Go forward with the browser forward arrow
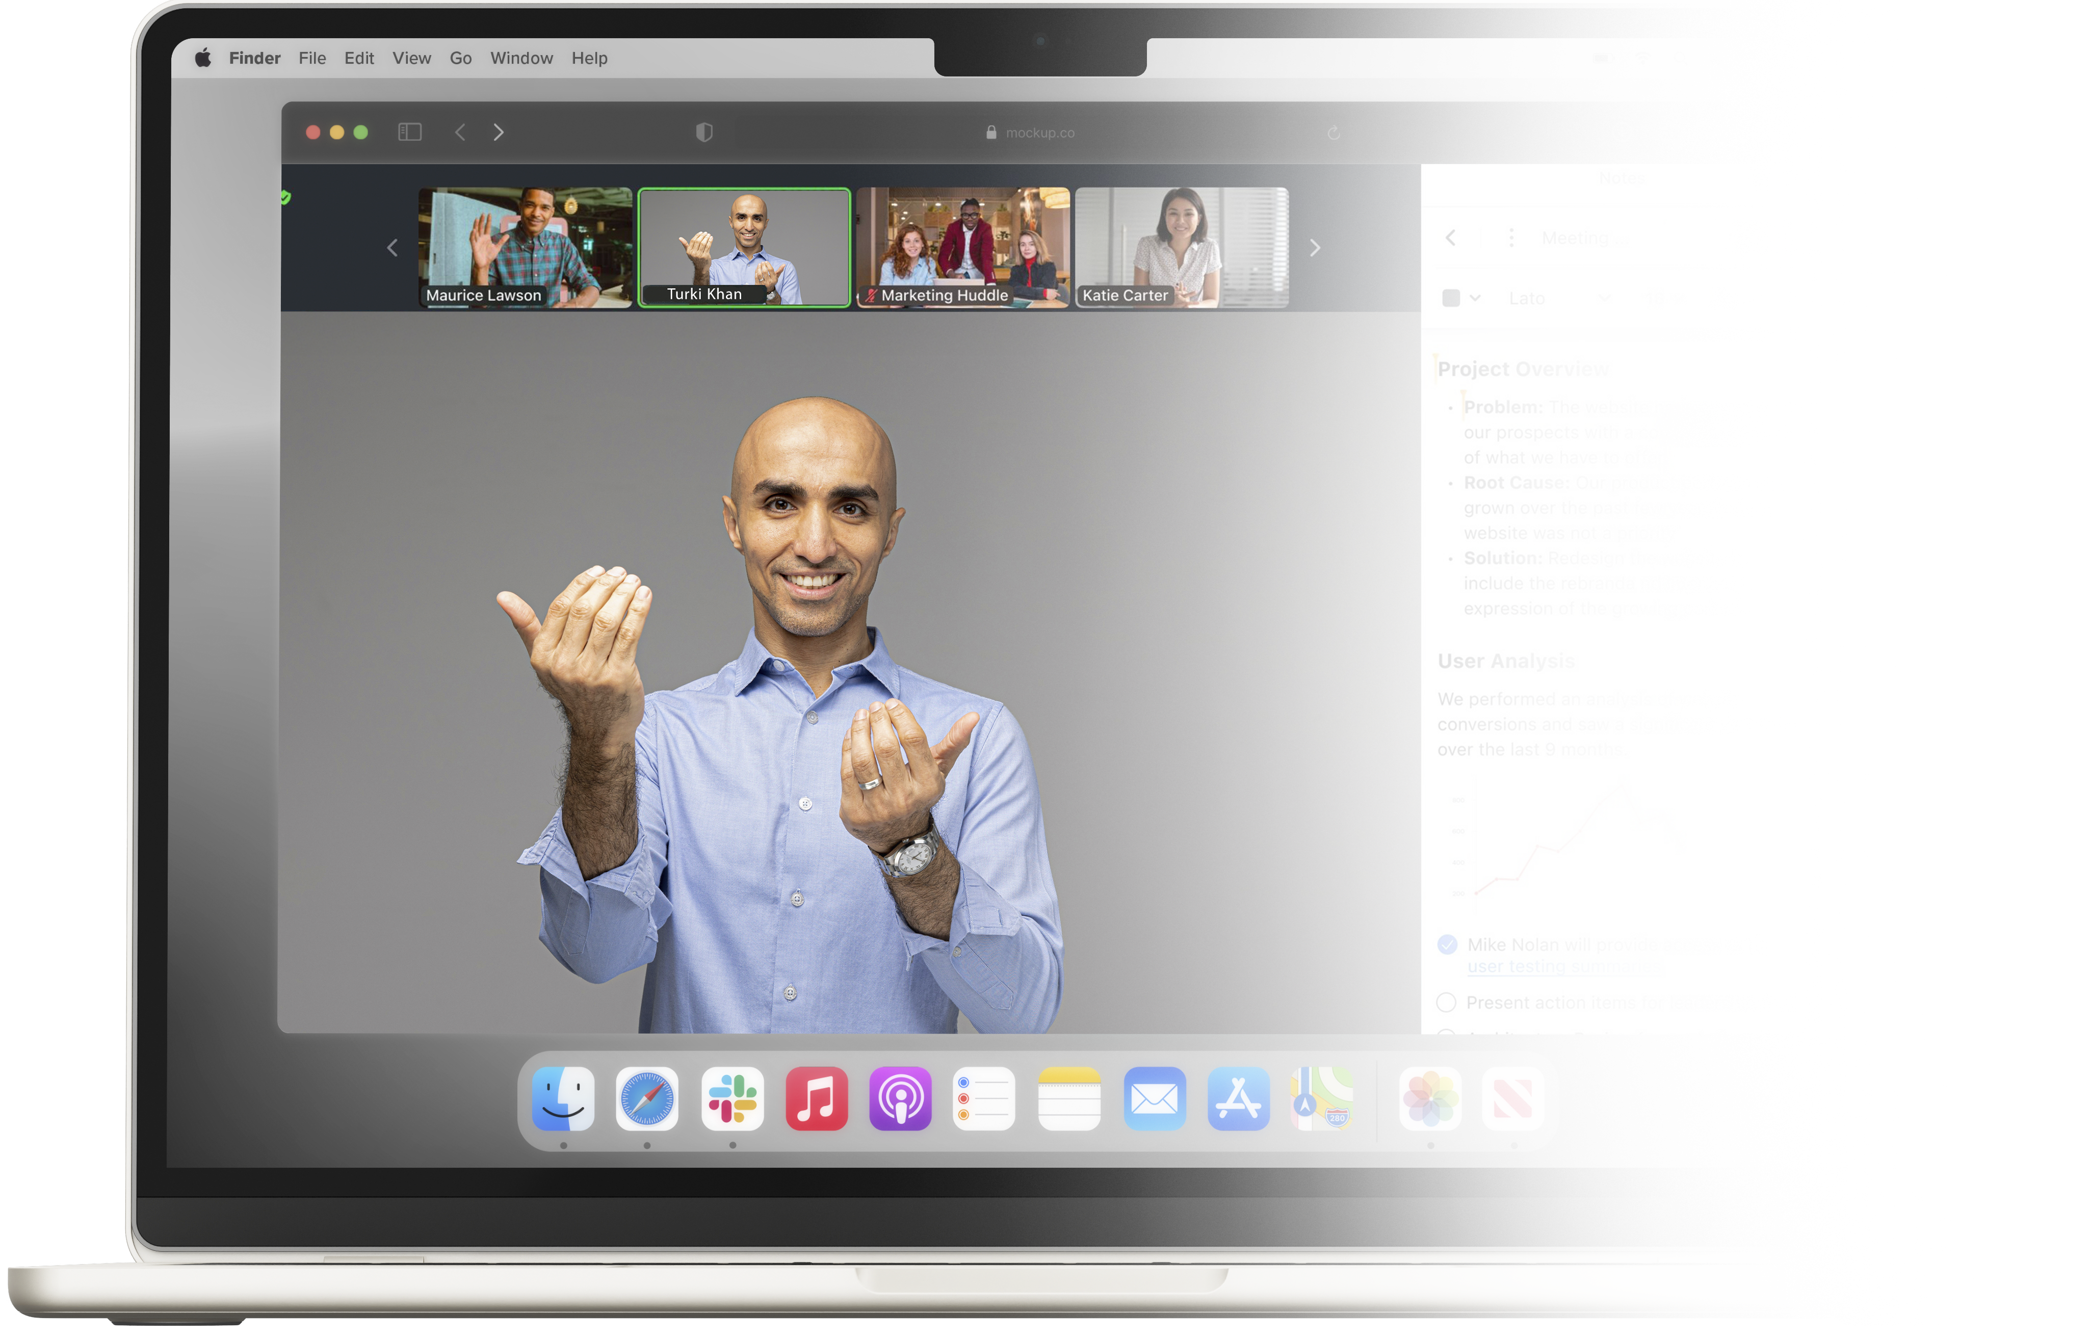Image resolution: width=2090 pixels, height=1340 pixels. (499, 132)
